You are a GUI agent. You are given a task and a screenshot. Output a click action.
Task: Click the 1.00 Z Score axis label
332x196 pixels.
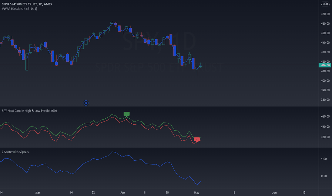pyautogui.click(x=324, y=159)
